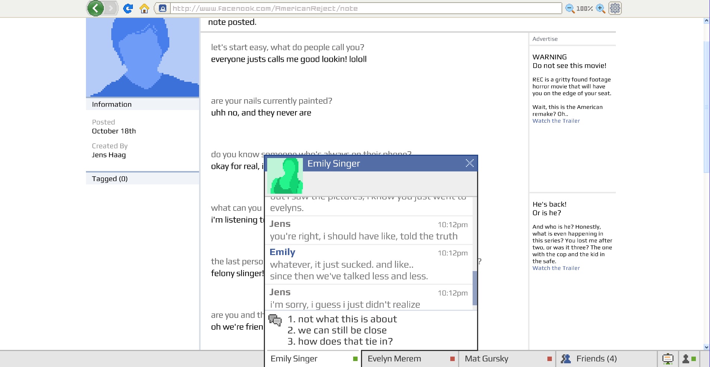Zoom in with the plus magnifier

pyautogui.click(x=600, y=8)
